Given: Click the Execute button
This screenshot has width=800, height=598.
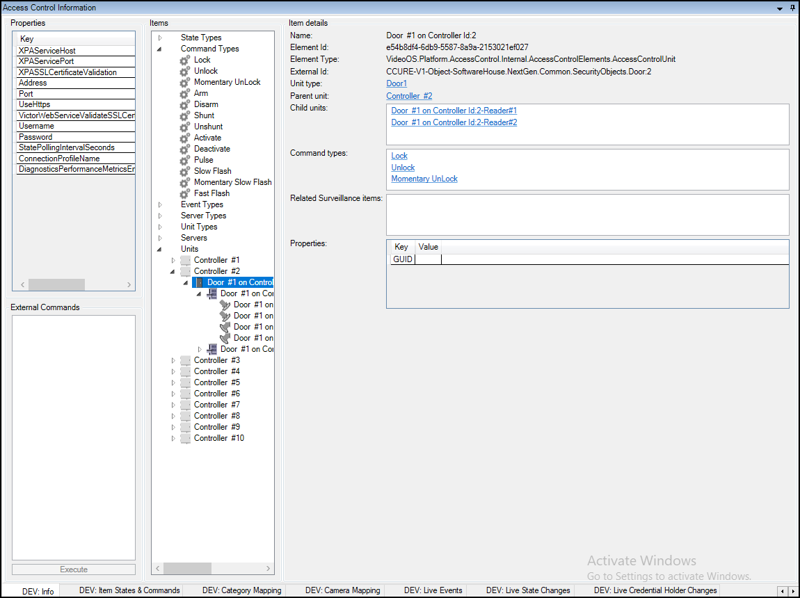Looking at the screenshot, I should pyautogui.click(x=74, y=569).
